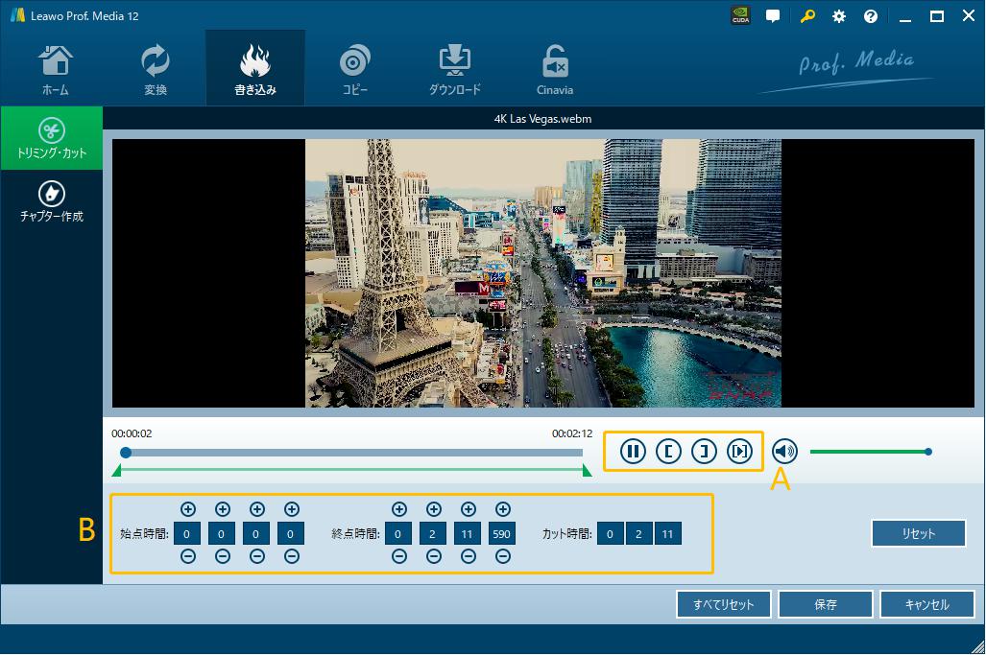The height and width of the screenshot is (655, 986).
Task: Open the help question mark icon
Action: point(871,16)
